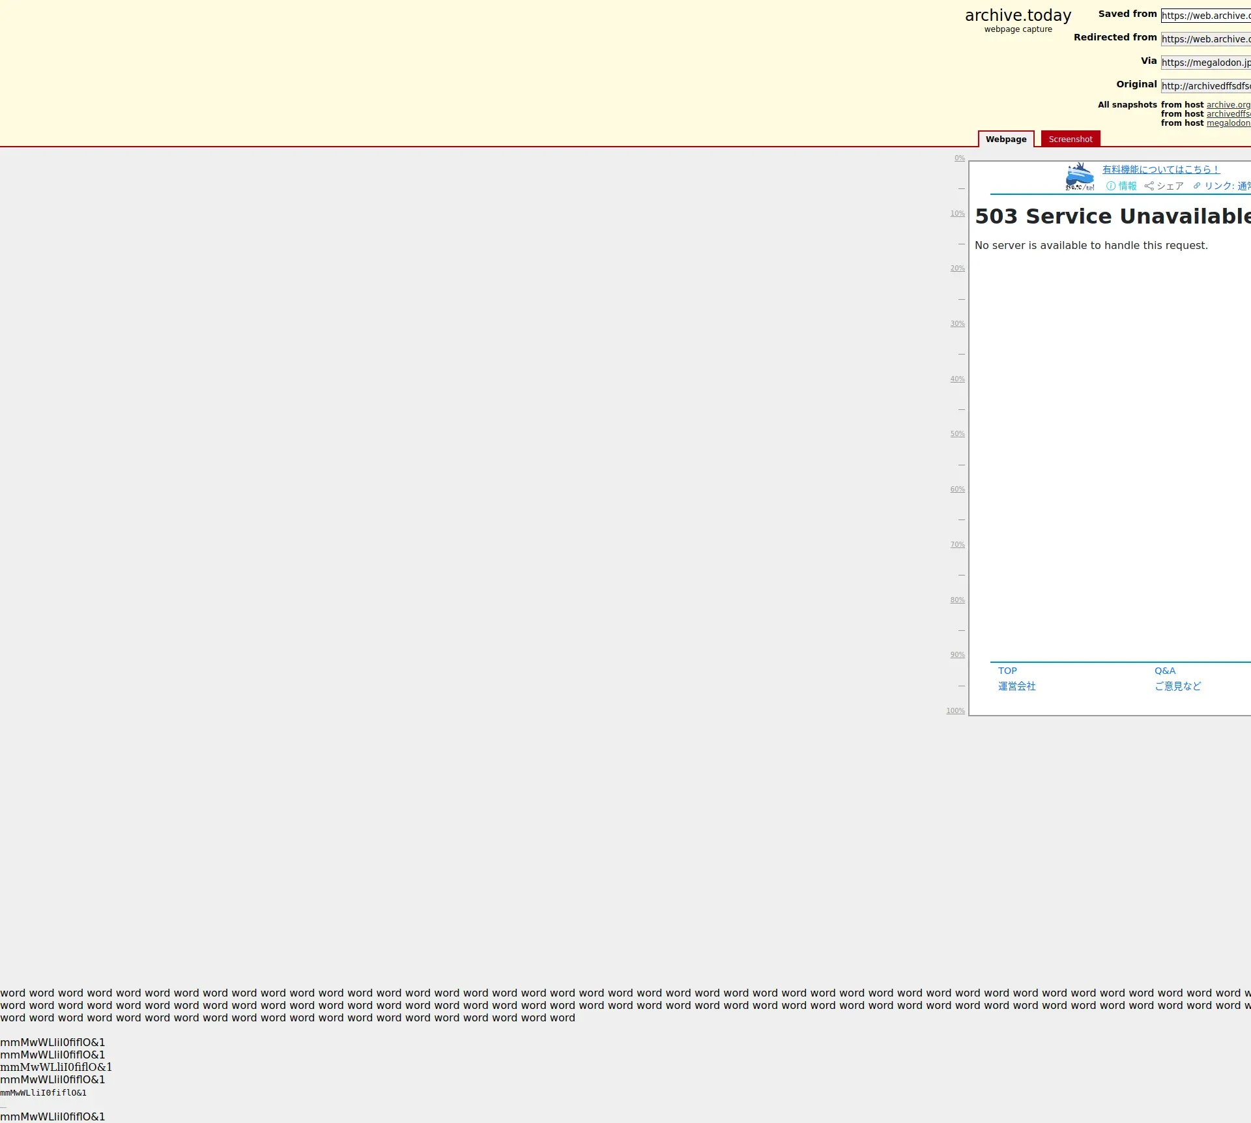The image size is (1251, 1123).
Task: Open the 運営会社 footer link
Action: [1016, 686]
